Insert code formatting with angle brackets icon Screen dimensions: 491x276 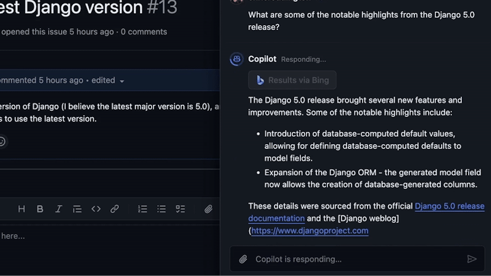click(96, 209)
